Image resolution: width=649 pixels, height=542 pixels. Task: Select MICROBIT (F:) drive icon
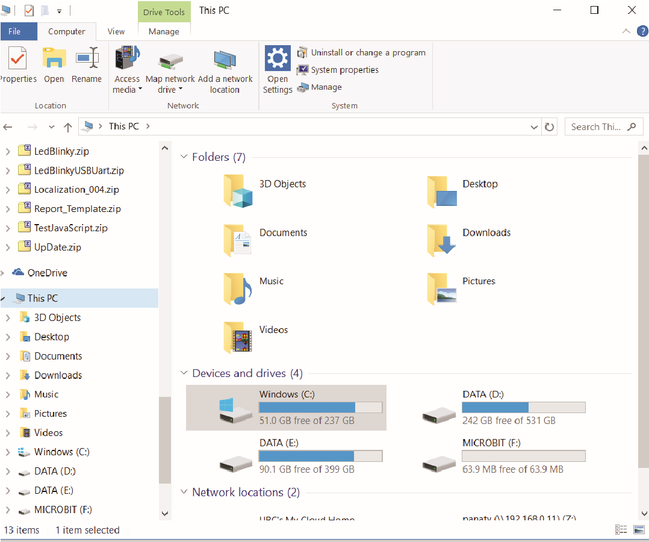tap(439, 464)
